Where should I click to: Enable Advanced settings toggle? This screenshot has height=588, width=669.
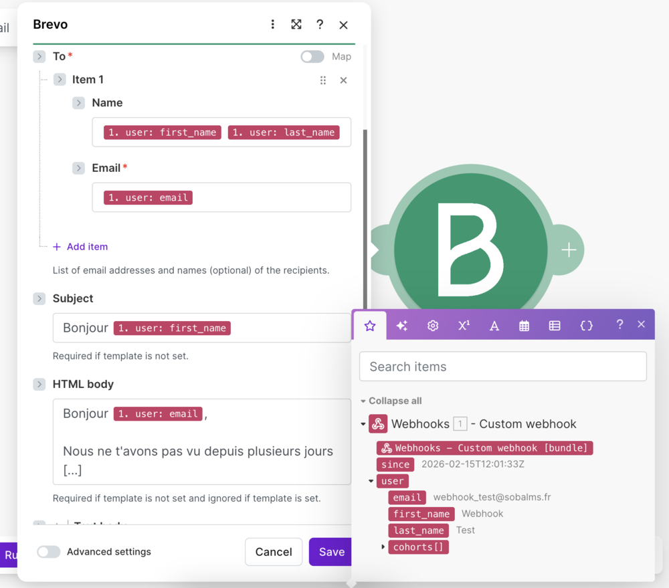tap(49, 552)
